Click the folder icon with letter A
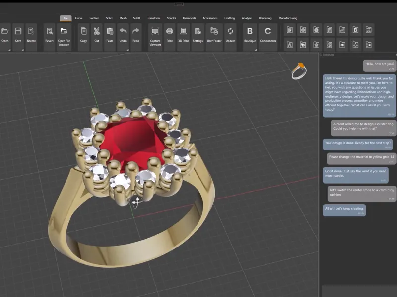The height and width of the screenshot is (297, 397). click(290, 45)
